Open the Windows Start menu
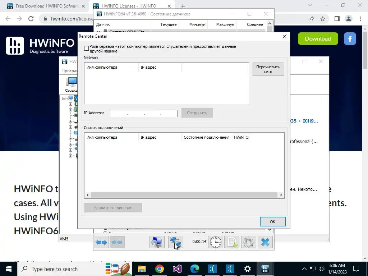The width and height of the screenshot is (368, 276). [9, 269]
